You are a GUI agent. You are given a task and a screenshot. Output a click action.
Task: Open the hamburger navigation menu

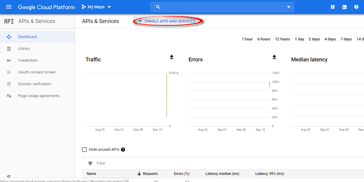point(9,7)
